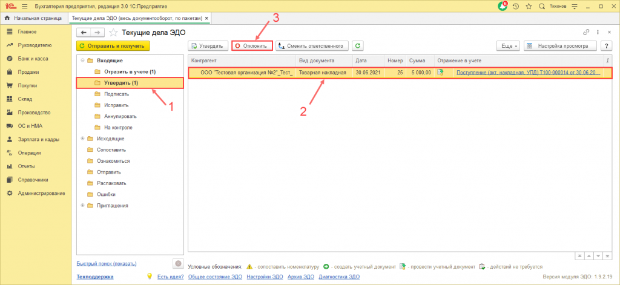
Task: Sort by the Контрагент column header
Action: click(242, 61)
